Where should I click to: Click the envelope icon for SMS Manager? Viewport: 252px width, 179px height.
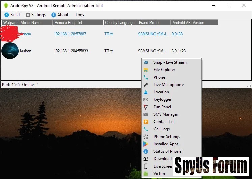click(146, 114)
